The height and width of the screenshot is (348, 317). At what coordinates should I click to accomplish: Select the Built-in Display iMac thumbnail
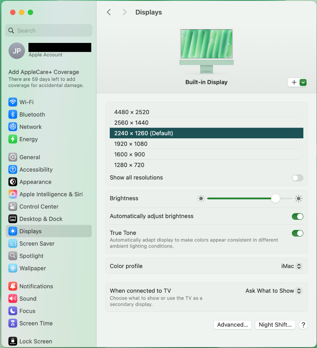(x=206, y=51)
